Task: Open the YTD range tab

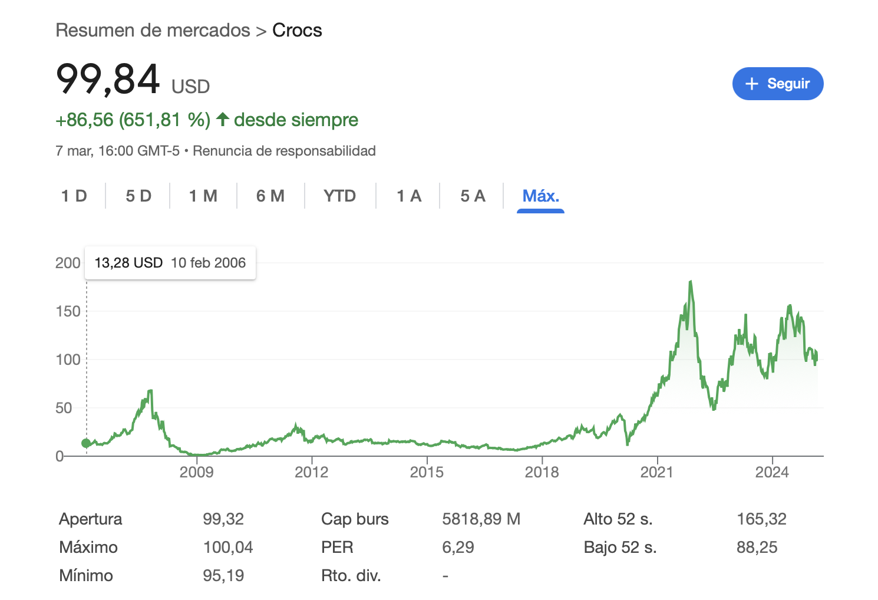Action: (x=340, y=196)
